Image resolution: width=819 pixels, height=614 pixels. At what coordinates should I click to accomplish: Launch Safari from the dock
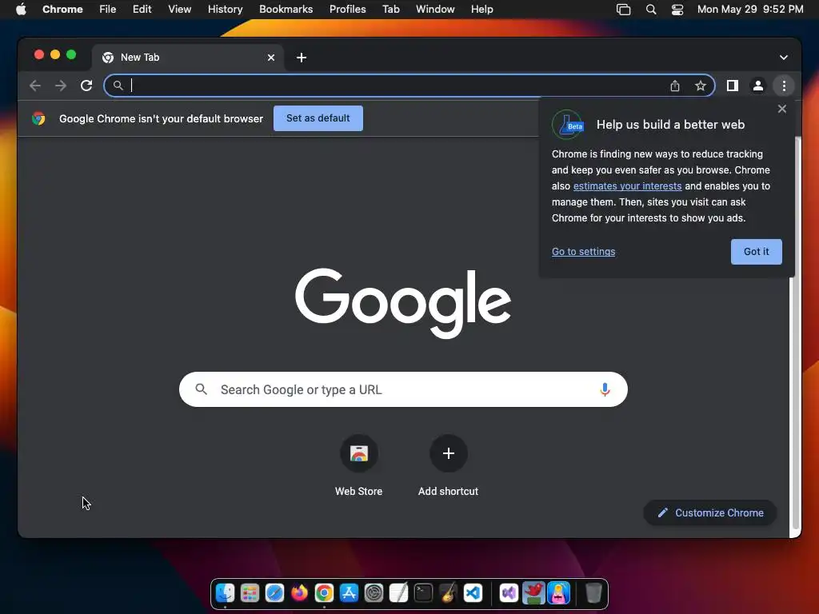274,593
